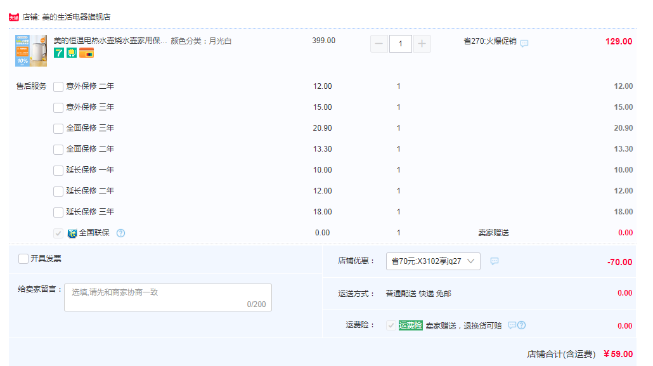Click the green 运费险 label badge
Viewport: 653px width, 366px height.
tap(410, 325)
